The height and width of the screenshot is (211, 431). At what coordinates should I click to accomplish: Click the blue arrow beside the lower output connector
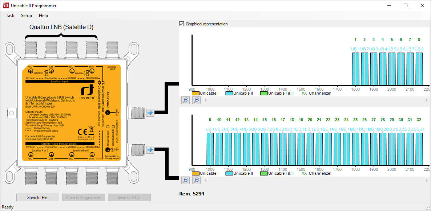pos(150,149)
